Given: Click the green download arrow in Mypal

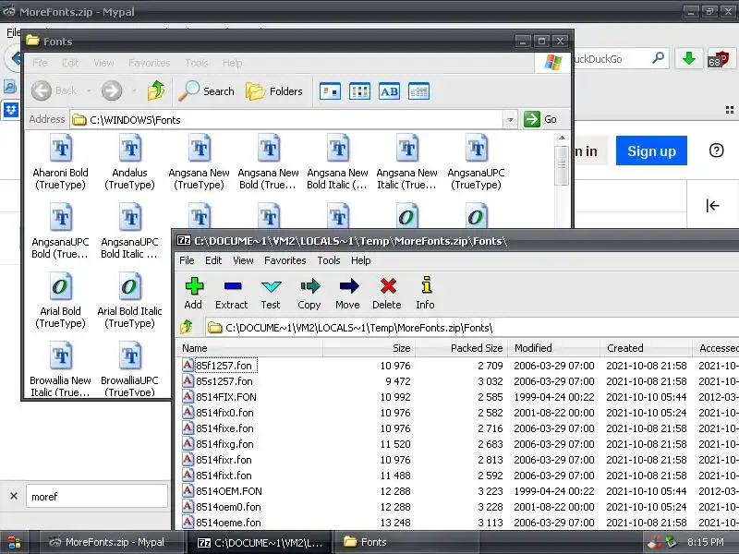Looking at the screenshot, I should [x=689, y=59].
